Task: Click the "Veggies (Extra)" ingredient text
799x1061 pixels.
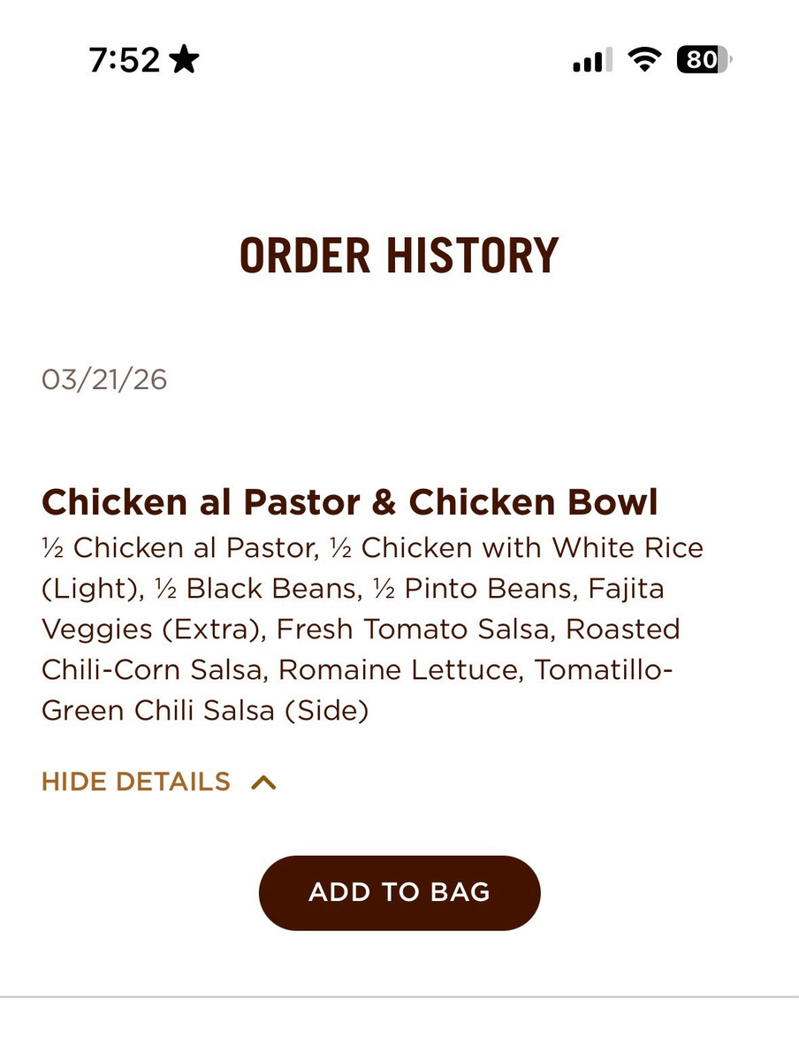Action: click(x=150, y=630)
